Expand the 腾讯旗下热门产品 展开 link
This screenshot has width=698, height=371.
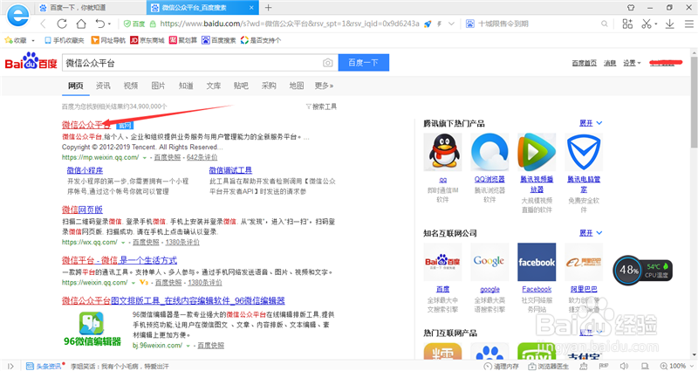[x=591, y=123]
